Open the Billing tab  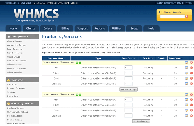(65, 28)
